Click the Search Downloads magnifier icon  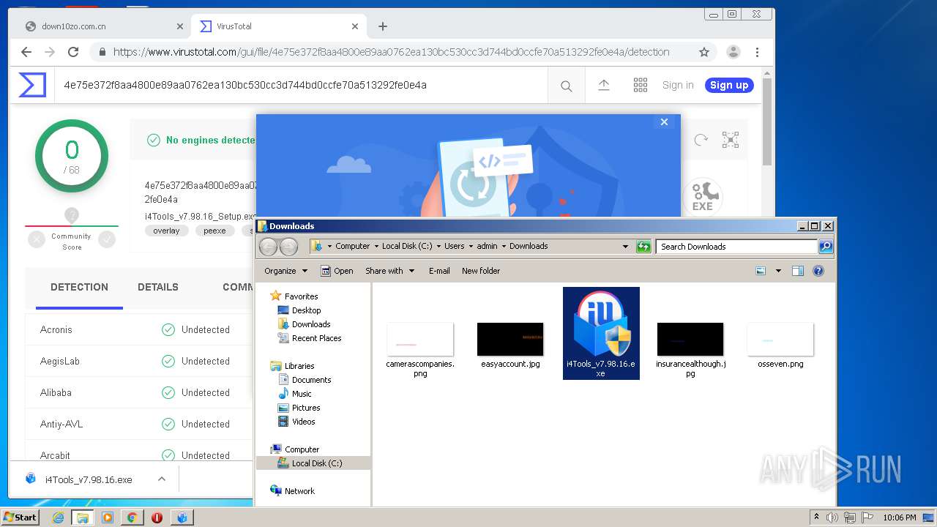pyautogui.click(x=826, y=247)
